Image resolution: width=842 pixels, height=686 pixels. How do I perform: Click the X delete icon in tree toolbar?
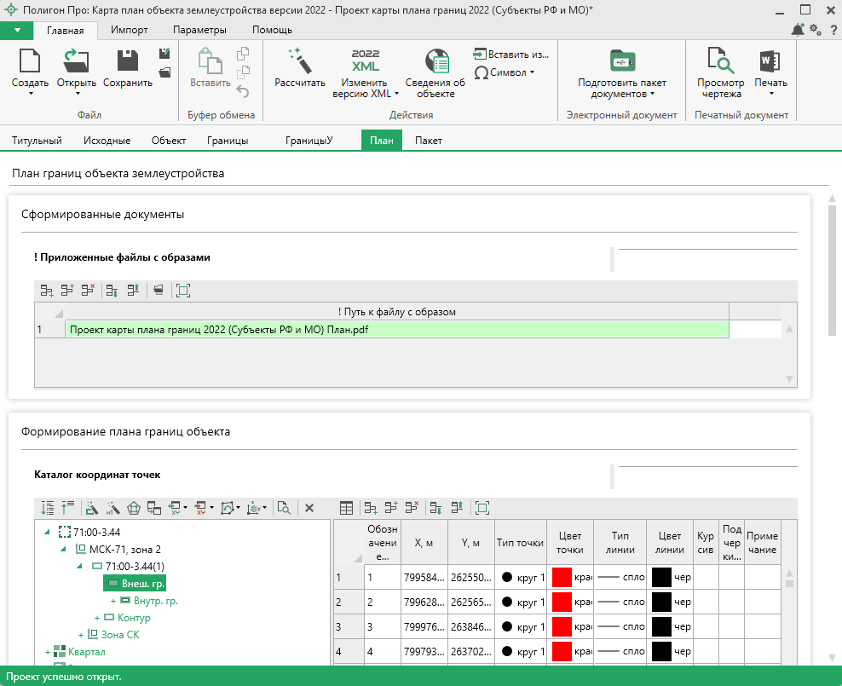(x=309, y=508)
